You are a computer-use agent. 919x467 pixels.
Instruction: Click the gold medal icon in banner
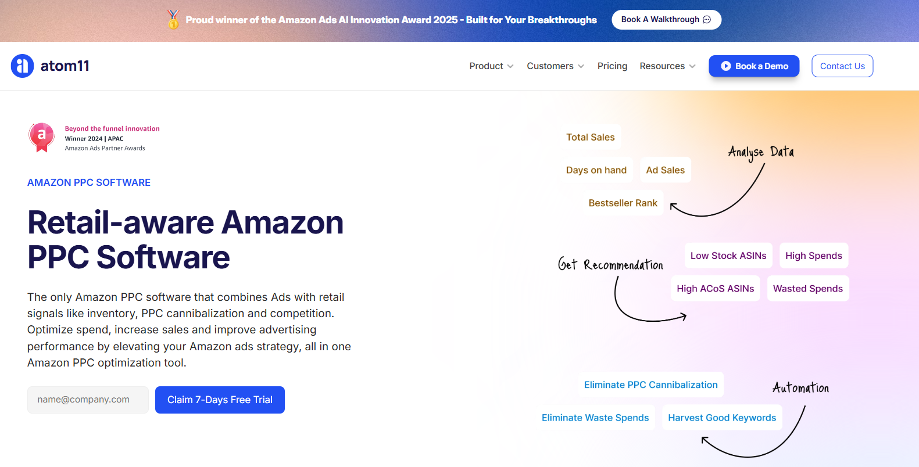tap(173, 20)
